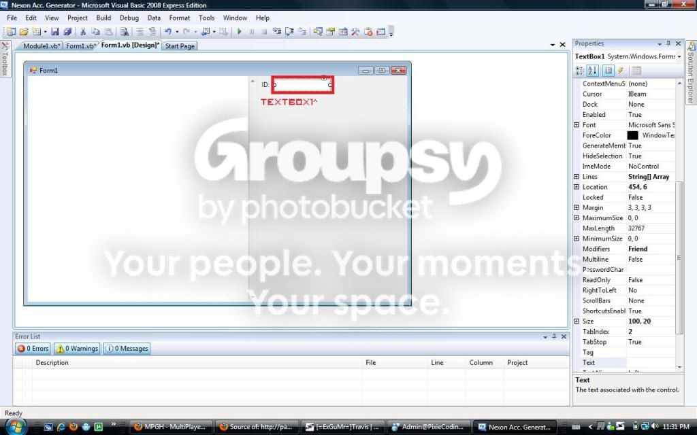
Task: Click the Break All pause icon
Action: 252,31
